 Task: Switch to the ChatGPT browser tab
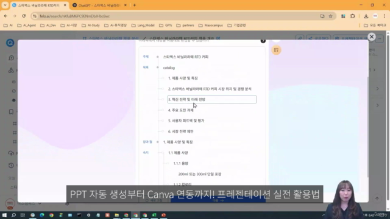click(x=99, y=5)
